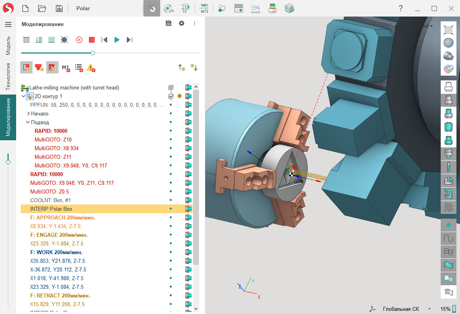Image resolution: width=460 pixels, height=314 pixels.
Task: Open the graphs chart icon in toolbar
Action: coord(256,8)
